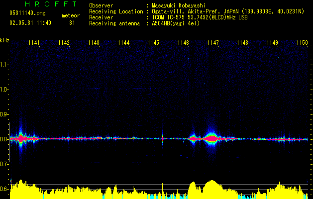The width and height of the screenshot is (313, 199).
Task: Click the 1147 time axis marker
Action: [x=213, y=43]
